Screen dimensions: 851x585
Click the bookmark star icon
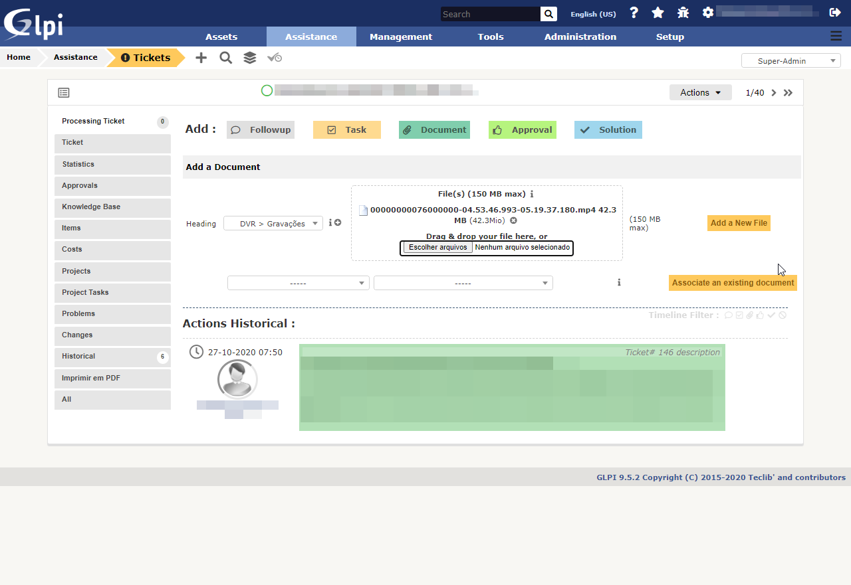(658, 12)
